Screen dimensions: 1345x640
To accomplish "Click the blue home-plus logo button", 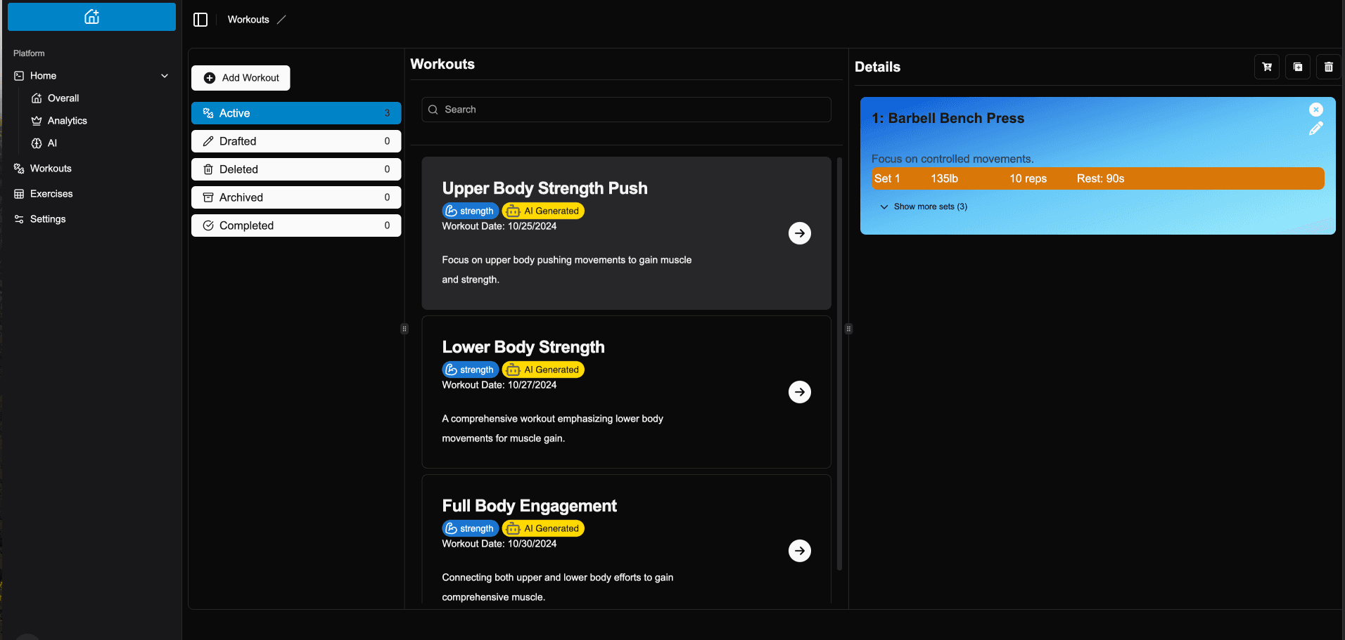I will point(91,17).
